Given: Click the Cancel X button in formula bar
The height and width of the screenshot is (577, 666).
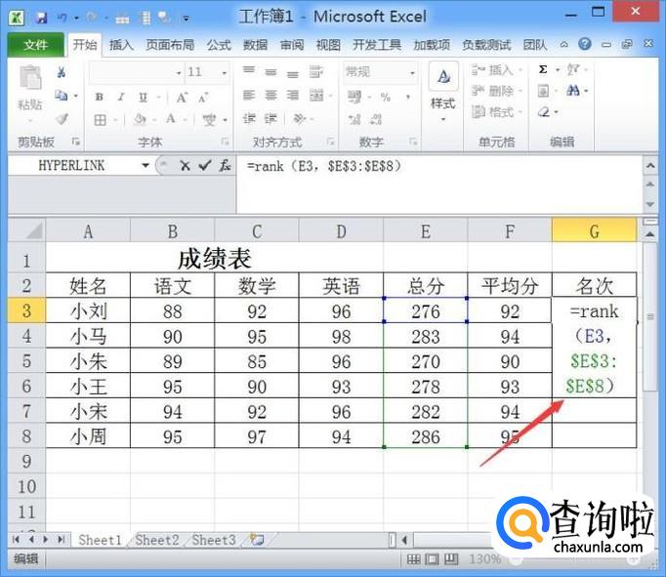Looking at the screenshot, I should pos(185,166).
